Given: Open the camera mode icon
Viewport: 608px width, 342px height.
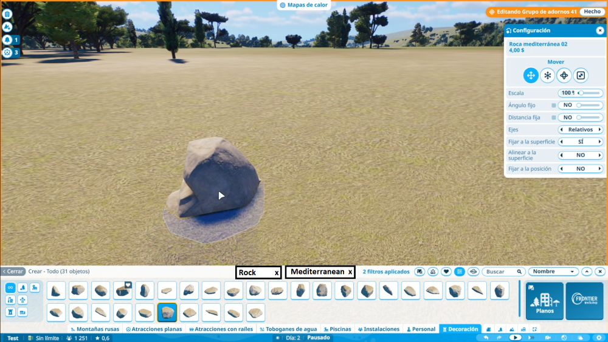Looking at the screenshot, I should pyautogui.click(x=548, y=338).
